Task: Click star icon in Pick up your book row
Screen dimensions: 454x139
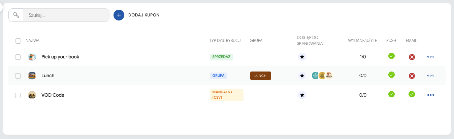Action: (x=302, y=57)
